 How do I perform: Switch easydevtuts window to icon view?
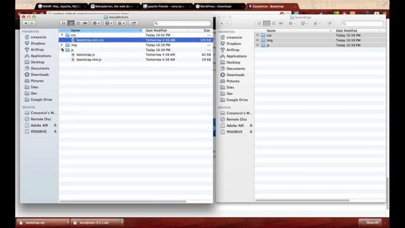[64, 23]
